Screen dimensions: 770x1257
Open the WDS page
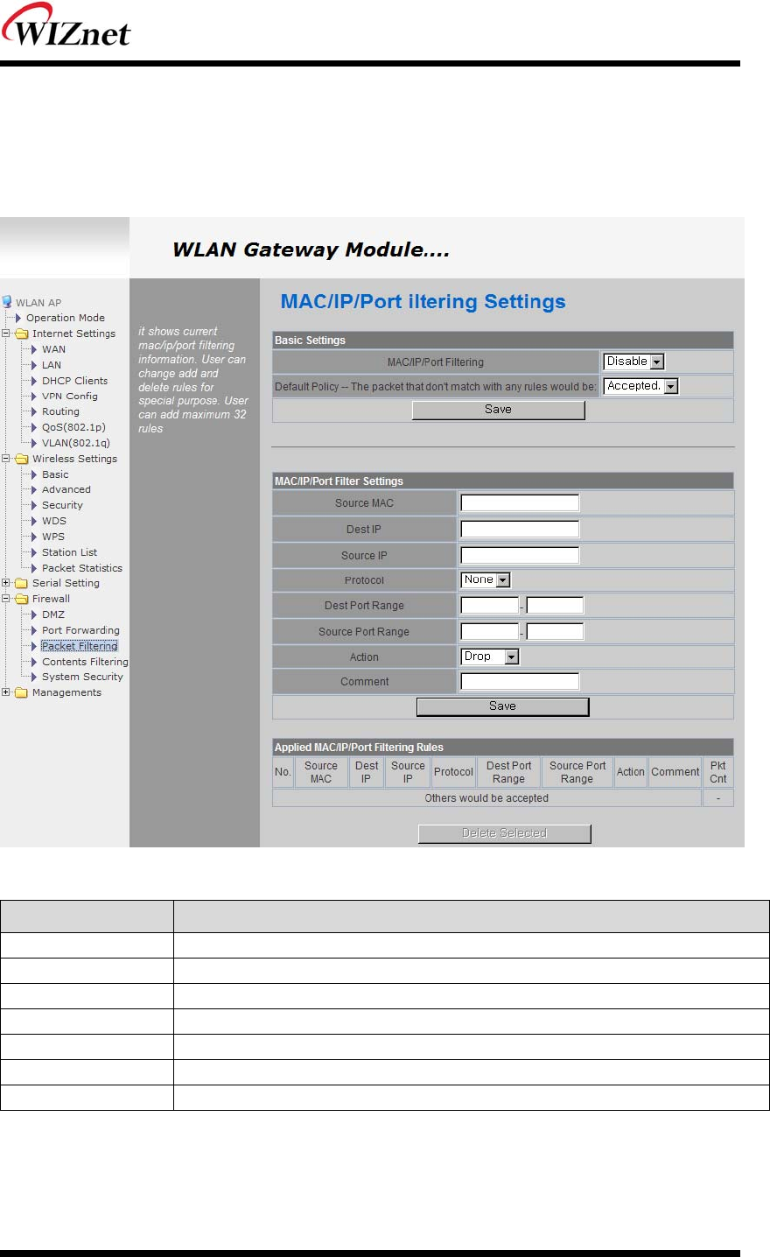[x=53, y=521]
